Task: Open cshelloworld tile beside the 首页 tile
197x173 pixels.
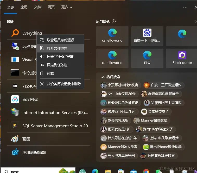Action: click(x=112, y=58)
